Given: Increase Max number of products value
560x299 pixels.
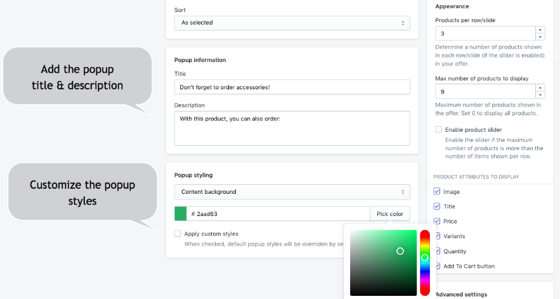Looking at the screenshot, I should (540, 87).
